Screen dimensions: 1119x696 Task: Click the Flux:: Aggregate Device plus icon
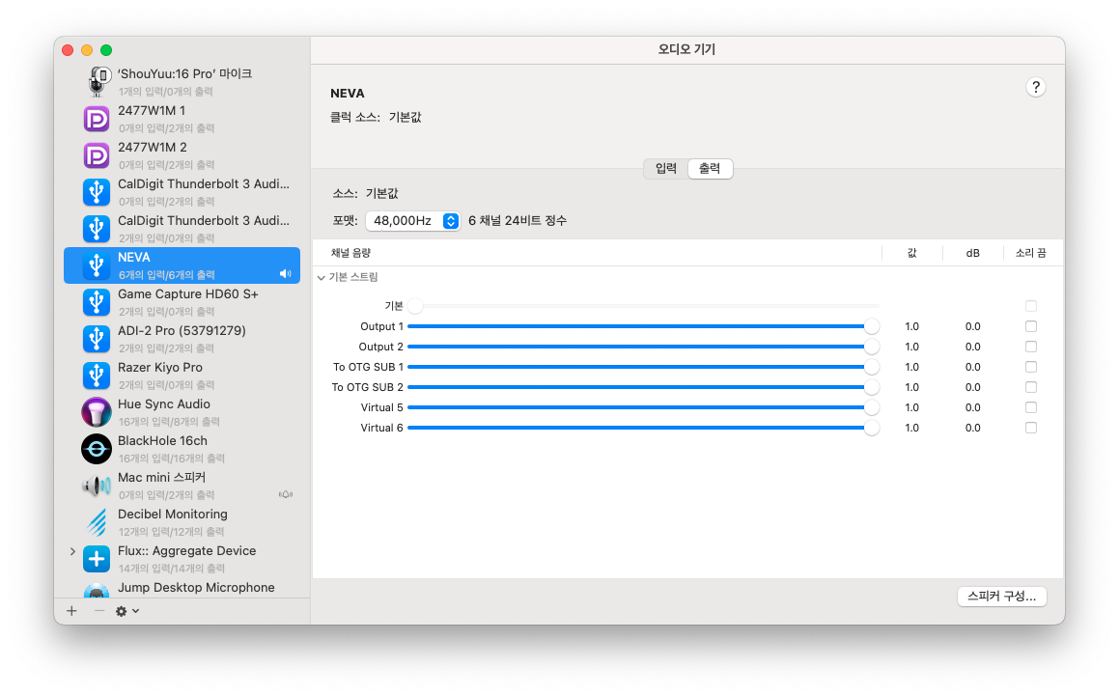(x=97, y=559)
